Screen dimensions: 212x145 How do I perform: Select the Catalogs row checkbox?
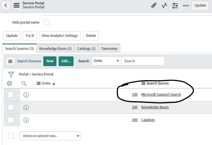point(11,120)
